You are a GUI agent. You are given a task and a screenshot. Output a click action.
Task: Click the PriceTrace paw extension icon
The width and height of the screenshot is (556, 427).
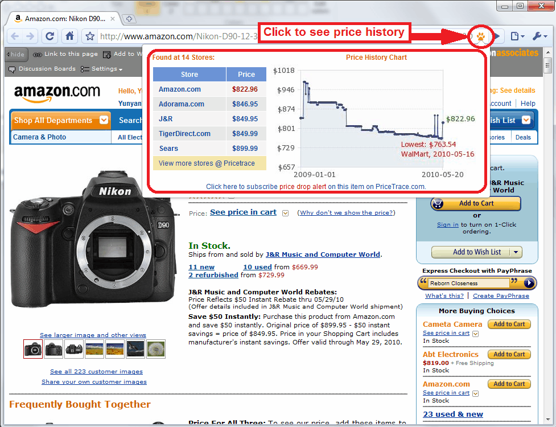pos(480,36)
